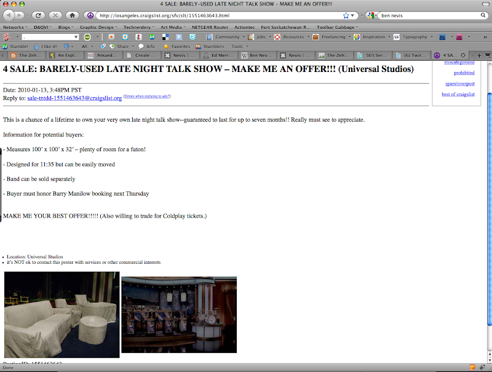Screen dimensions: 492x372
Task: Show more toolbar items via the chevron
Action: coord(485,37)
